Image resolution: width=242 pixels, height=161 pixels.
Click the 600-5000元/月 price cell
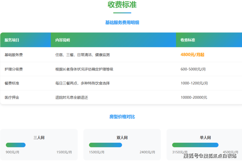193,69
